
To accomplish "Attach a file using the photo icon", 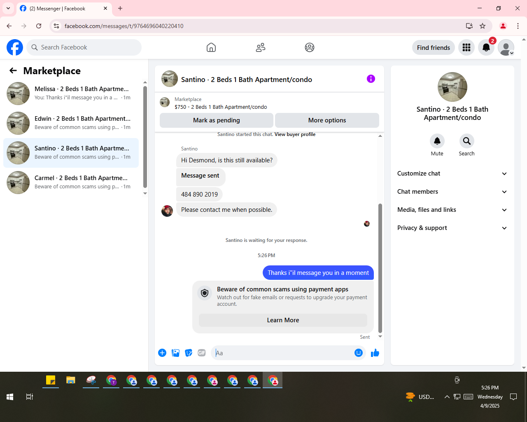I will click(x=175, y=353).
